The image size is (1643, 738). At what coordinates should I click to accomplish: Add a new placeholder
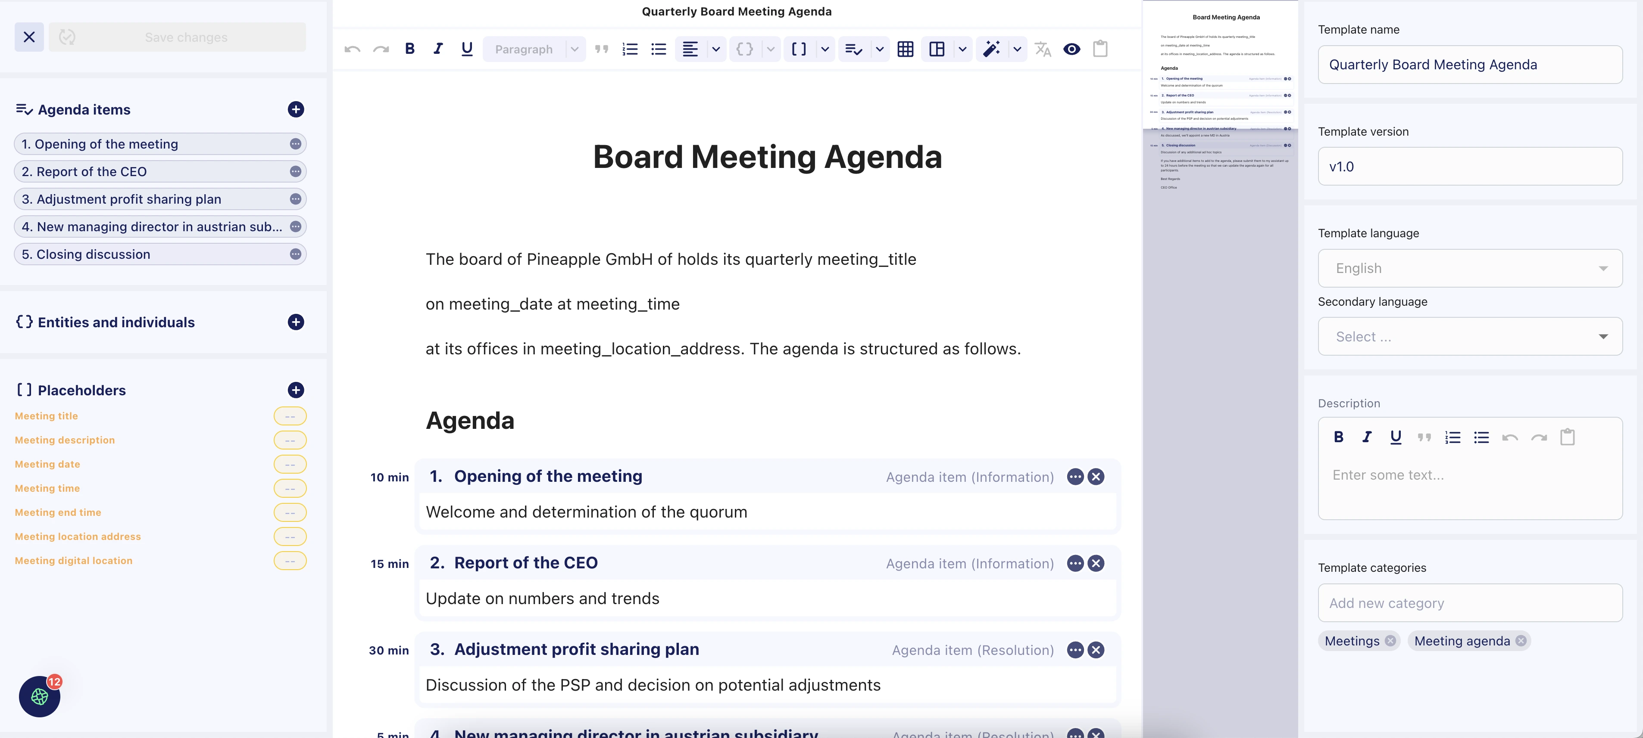pos(296,390)
